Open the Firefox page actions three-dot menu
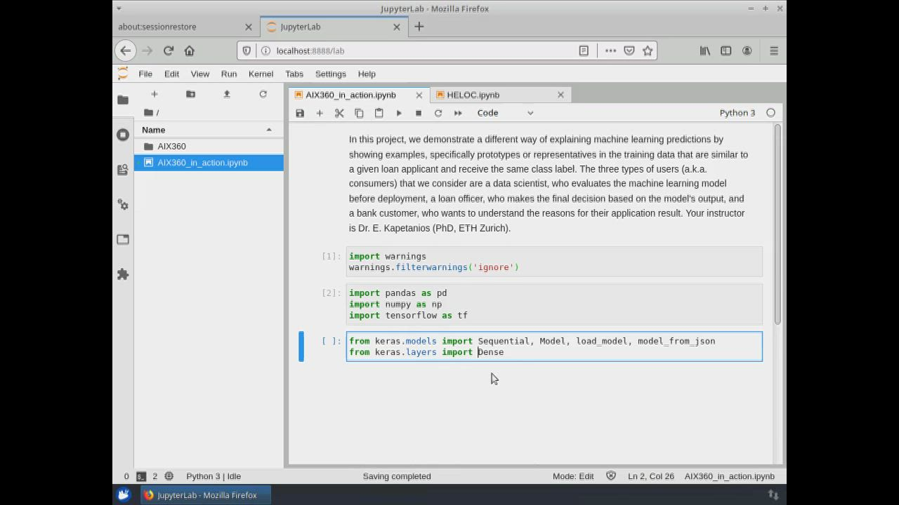The width and height of the screenshot is (899, 505). pos(610,50)
